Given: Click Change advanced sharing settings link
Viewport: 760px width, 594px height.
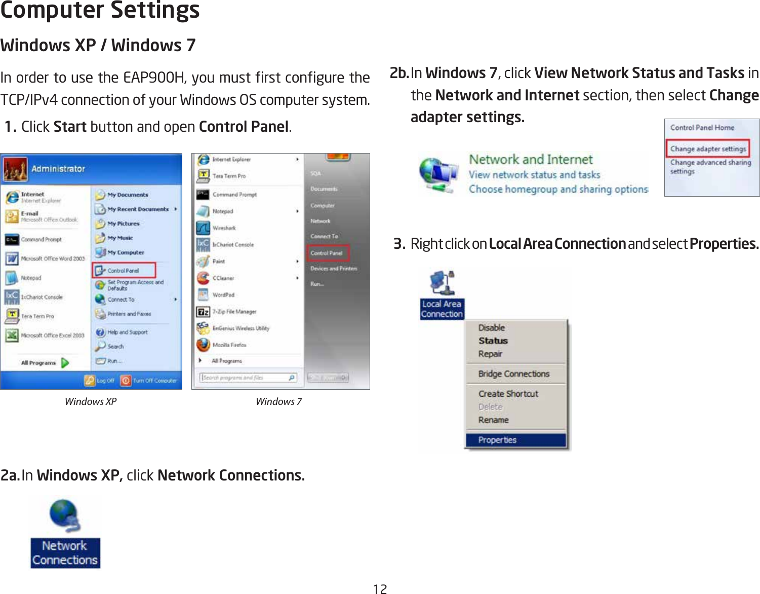Looking at the screenshot, I should pos(710,167).
